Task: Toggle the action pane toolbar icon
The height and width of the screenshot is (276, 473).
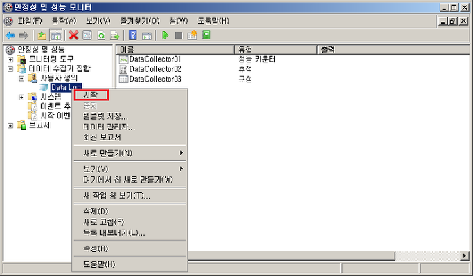Action: [147, 35]
